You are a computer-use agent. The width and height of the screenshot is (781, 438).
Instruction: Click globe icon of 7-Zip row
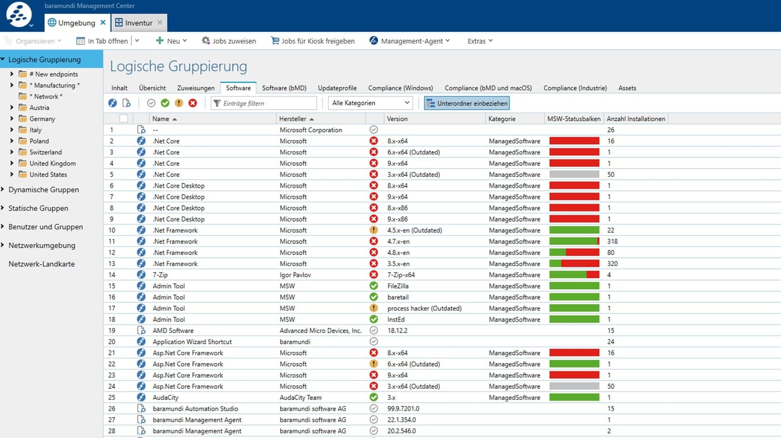[141, 275]
